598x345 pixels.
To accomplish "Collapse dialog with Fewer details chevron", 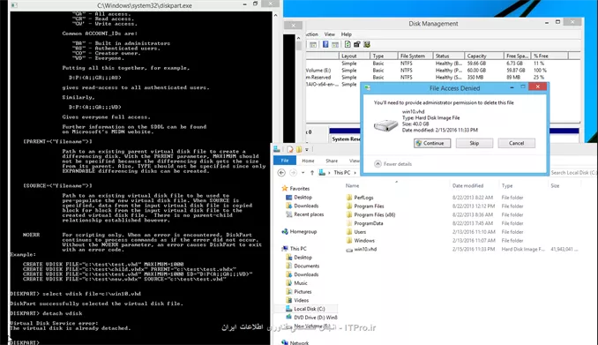I will point(377,164).
